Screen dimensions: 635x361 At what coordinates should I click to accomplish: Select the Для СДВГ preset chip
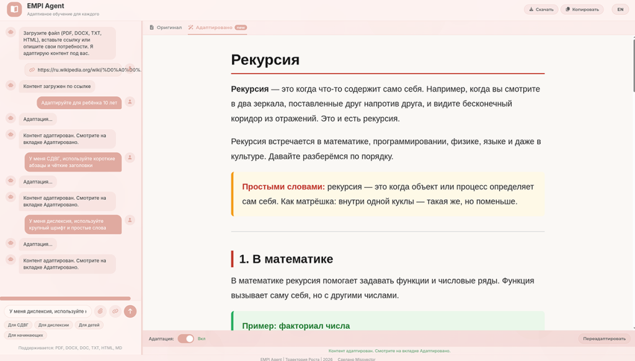point(18,325)
